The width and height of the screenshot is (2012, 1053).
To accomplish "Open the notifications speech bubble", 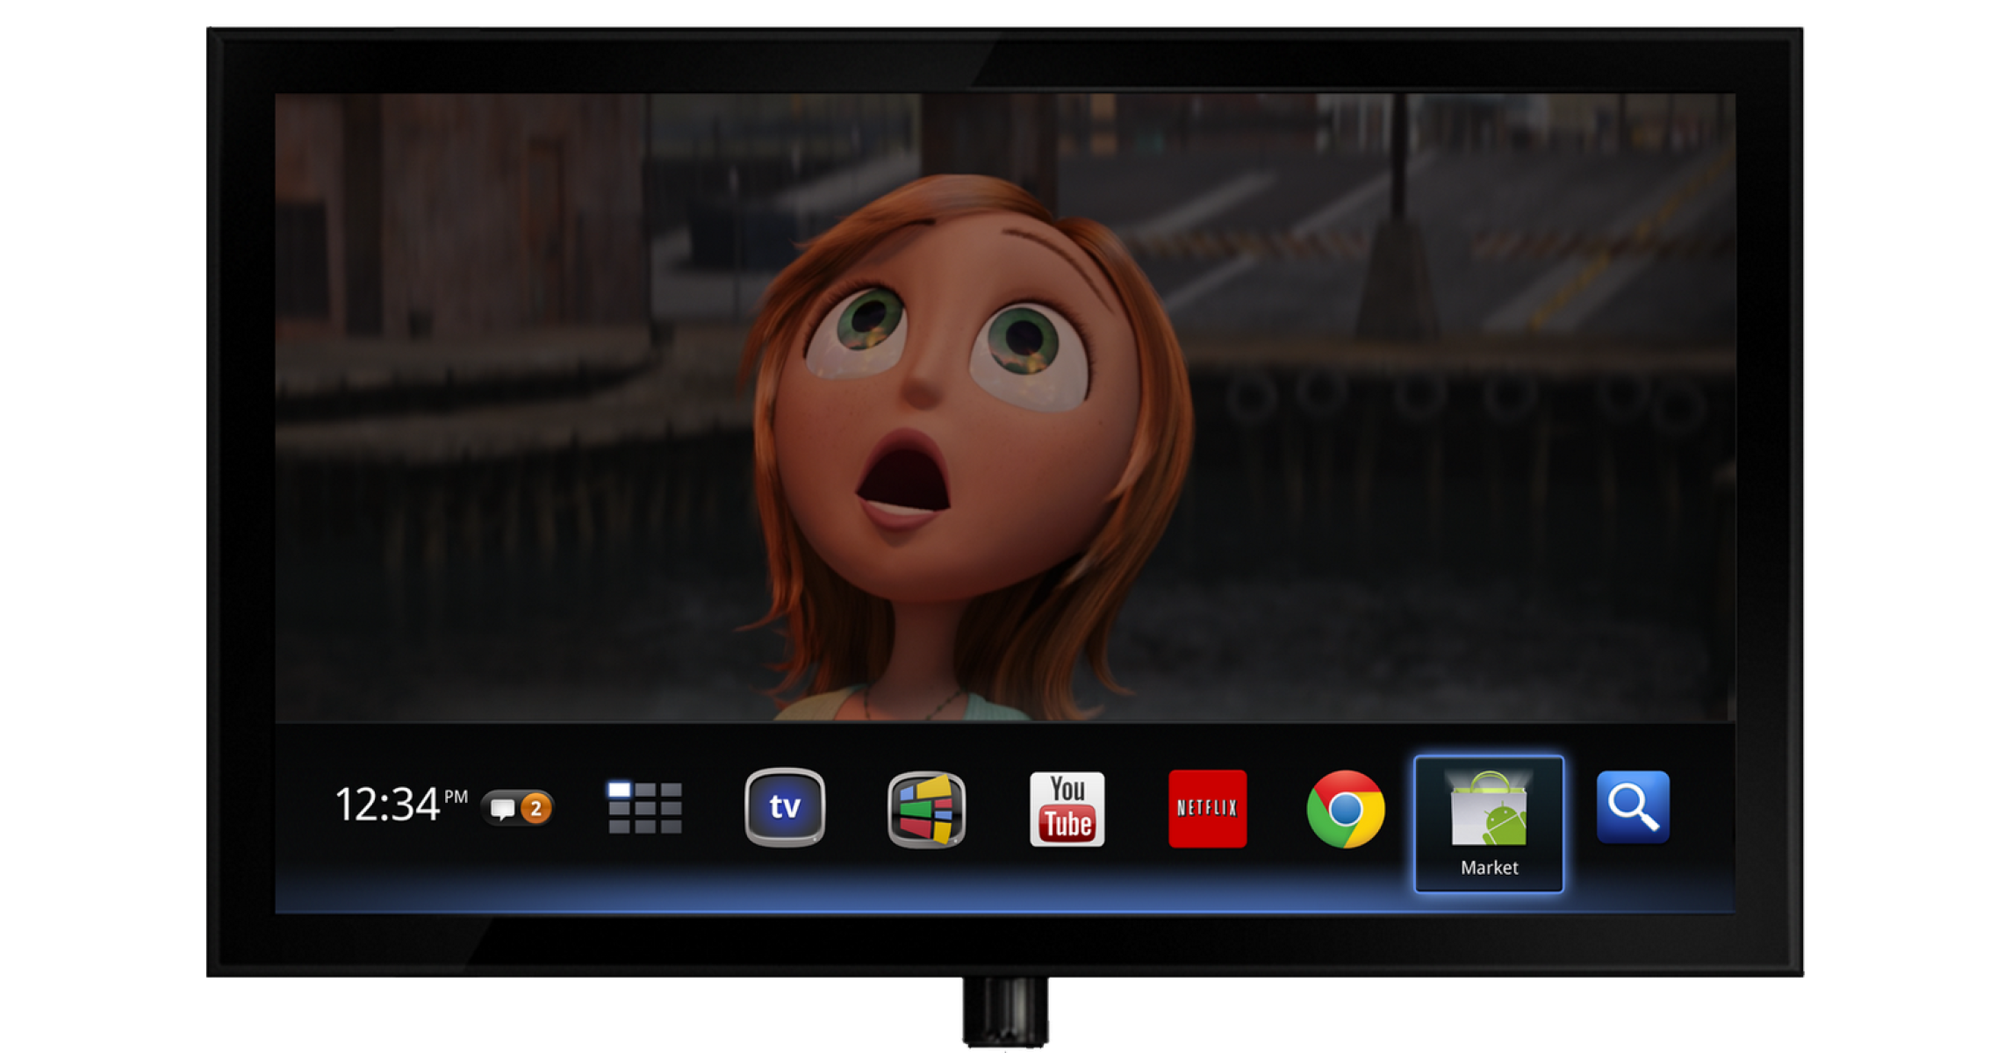I will point(502,808).
